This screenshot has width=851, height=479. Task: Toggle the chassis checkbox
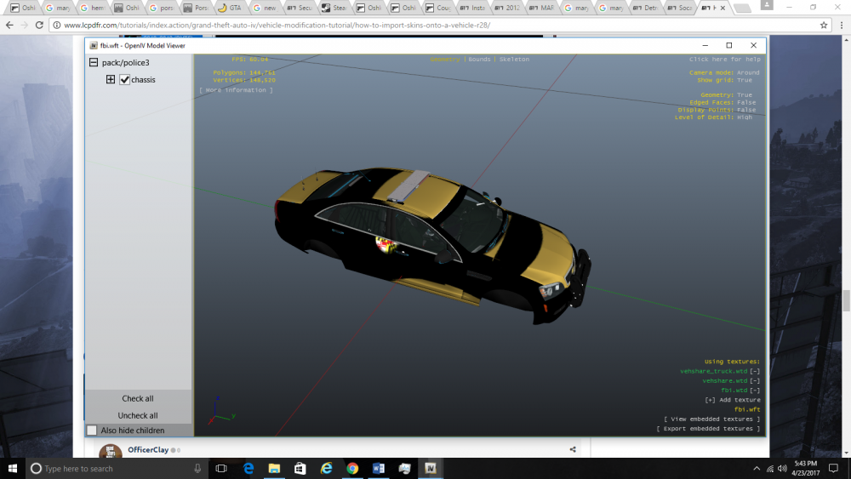125,80
